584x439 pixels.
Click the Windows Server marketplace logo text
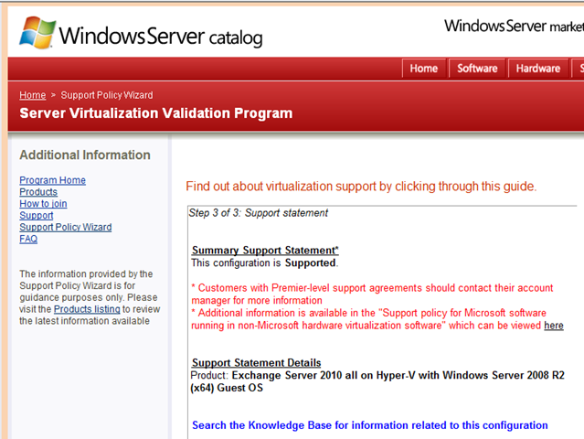(514, 27)
